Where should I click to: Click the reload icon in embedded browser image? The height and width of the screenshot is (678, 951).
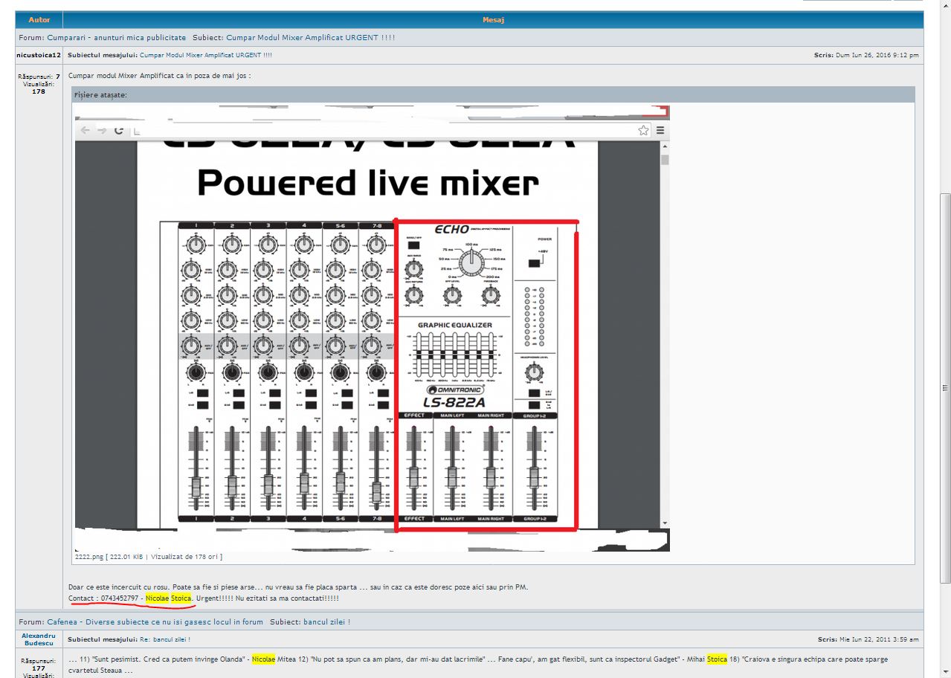tap(118, 130)
